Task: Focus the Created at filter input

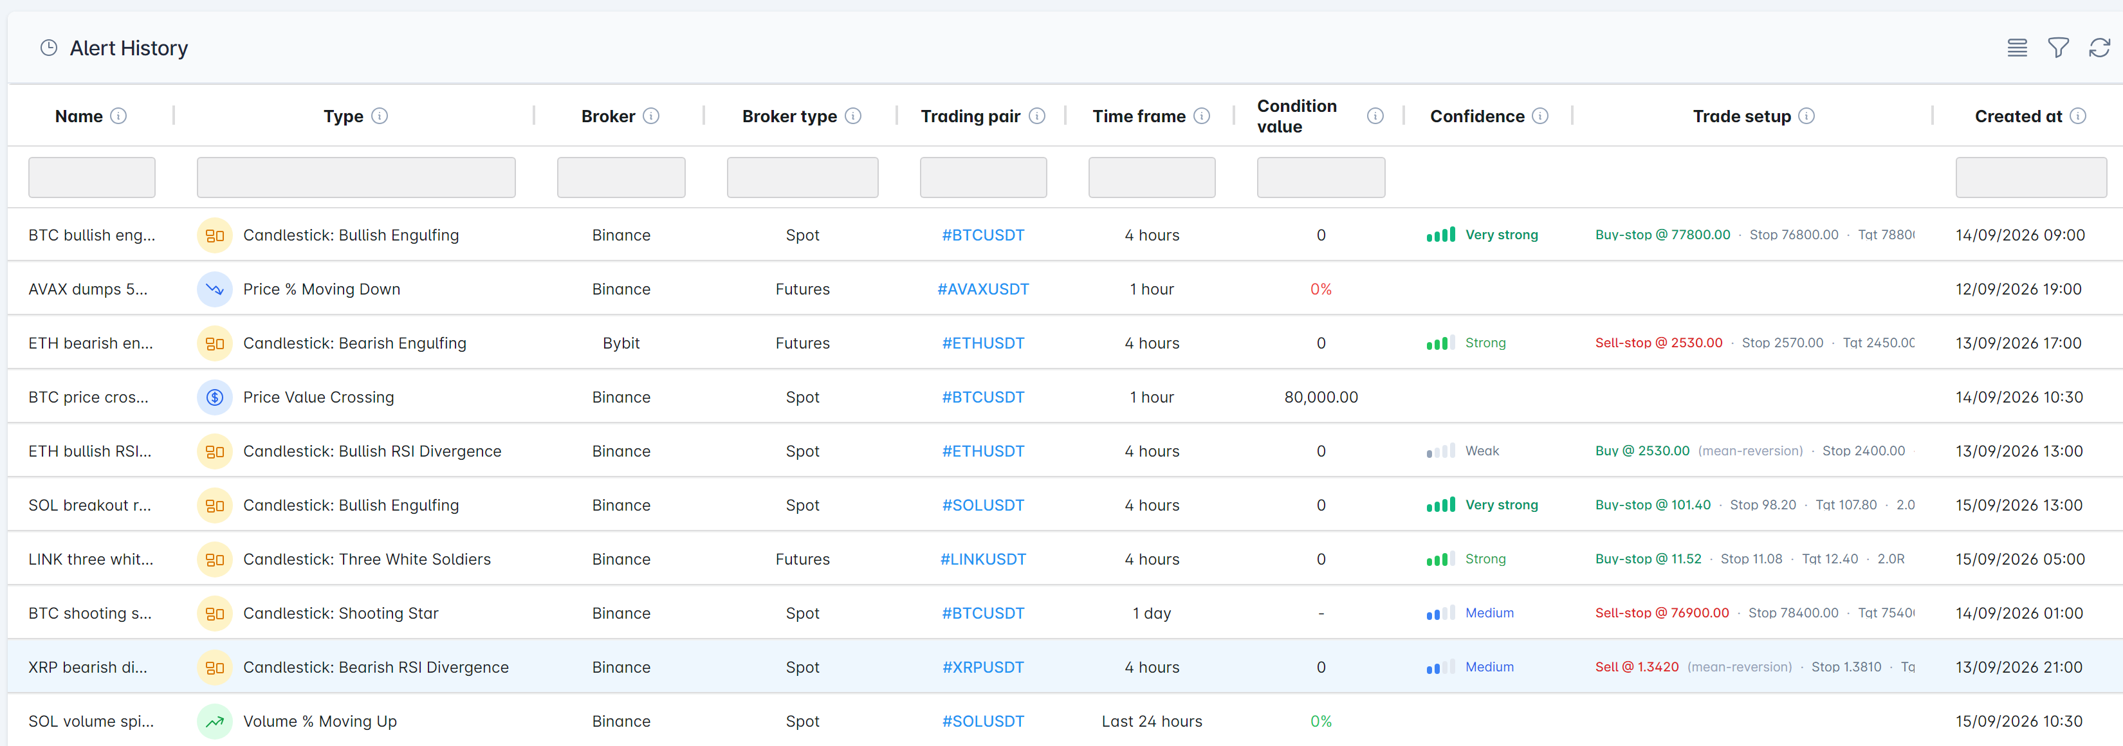Action: (x=2031, y=177)
